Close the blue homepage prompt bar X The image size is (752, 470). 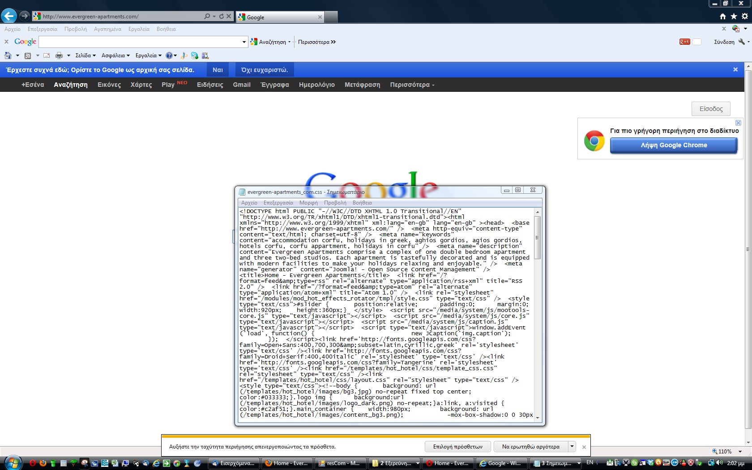point(735,69)
